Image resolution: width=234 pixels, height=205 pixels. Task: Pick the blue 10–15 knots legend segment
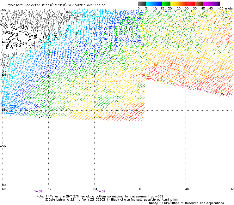158,4
